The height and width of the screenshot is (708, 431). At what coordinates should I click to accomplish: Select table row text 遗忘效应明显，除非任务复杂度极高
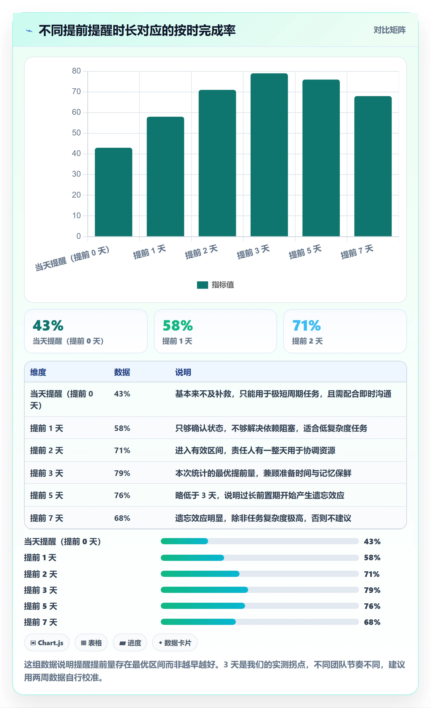[x=239, y=518]
